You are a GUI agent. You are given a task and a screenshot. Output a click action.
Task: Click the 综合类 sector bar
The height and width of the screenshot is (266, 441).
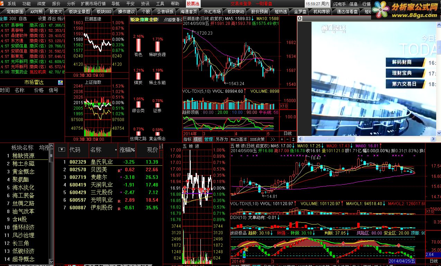click(x=138, y=105)
